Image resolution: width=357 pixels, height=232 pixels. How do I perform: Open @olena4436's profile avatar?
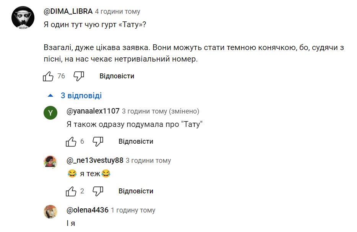tap(50, 211)
